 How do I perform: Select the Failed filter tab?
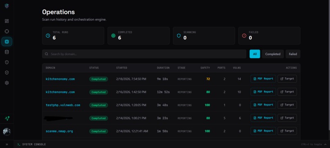[293, 54]
